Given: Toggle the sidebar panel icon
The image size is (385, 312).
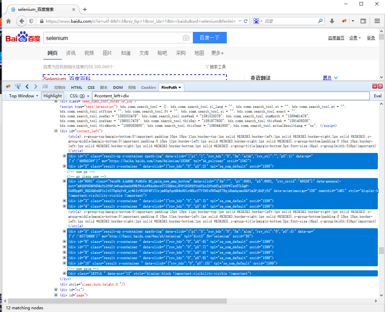Looking at the screenshot, I should (363, 21).
